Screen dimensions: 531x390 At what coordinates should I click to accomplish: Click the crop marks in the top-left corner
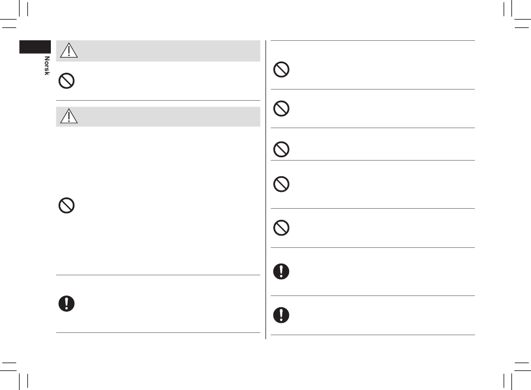coord(14,14)
